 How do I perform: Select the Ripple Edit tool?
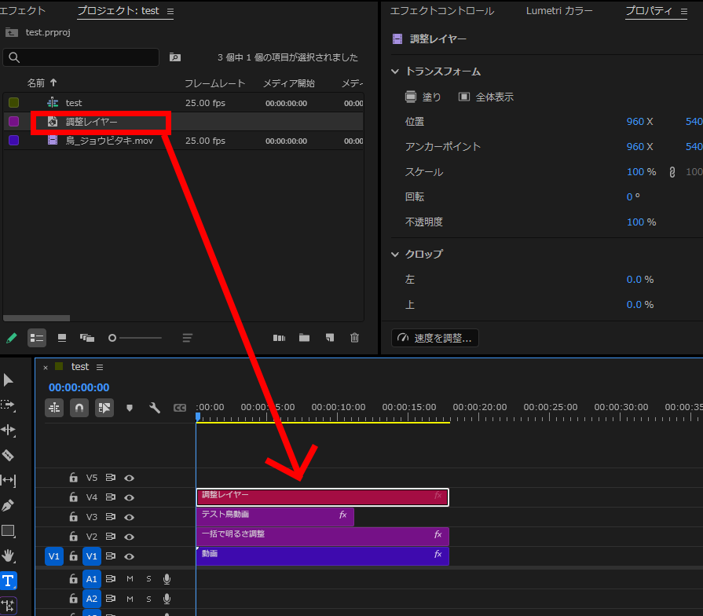point(8,430)
